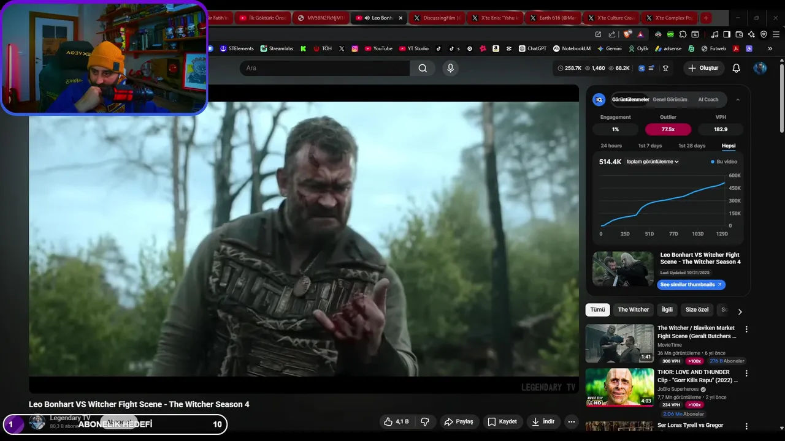Open the YouTube bookmark
Screen dimensions: 785x441
point(378,48)
